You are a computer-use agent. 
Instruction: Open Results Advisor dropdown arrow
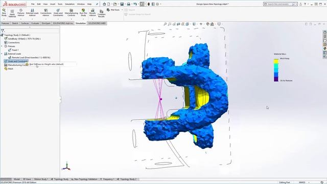(x=92, y=19)
